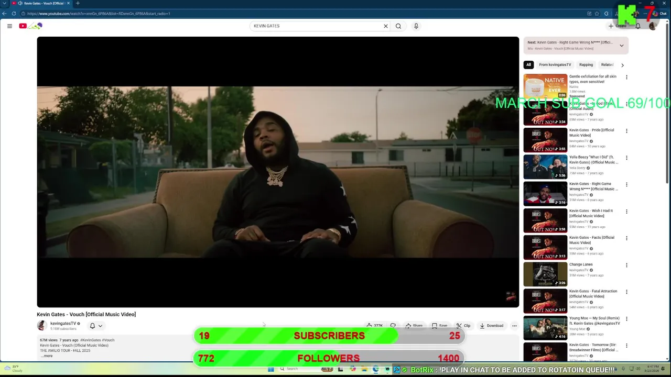
Task: Select the Related filter chip
Action: coord(607,65)
